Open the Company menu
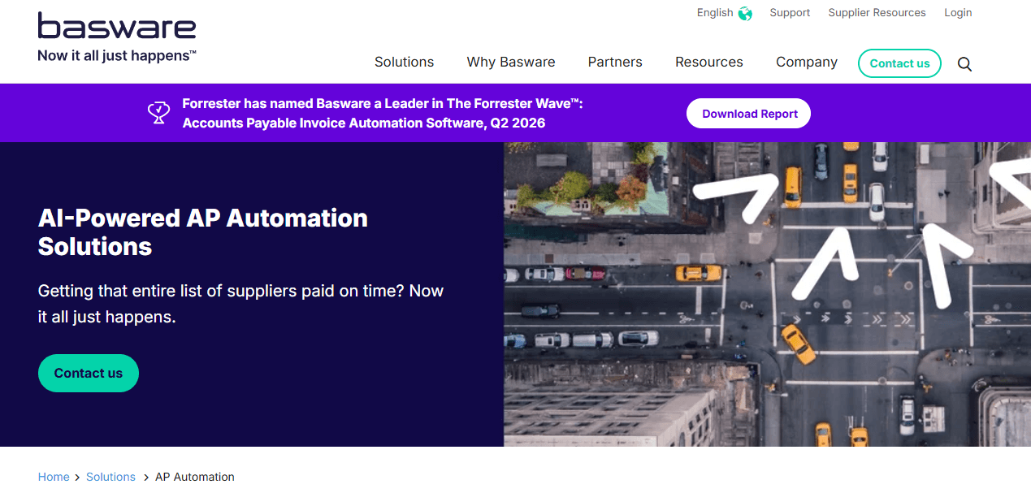Image resolution: width=1031 pixels, height=493 pixels. click(807, 62)
